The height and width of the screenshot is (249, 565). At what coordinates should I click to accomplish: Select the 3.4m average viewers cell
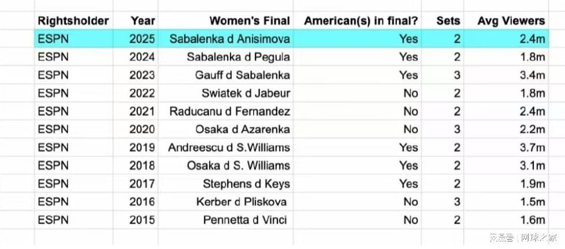(531, 75)
